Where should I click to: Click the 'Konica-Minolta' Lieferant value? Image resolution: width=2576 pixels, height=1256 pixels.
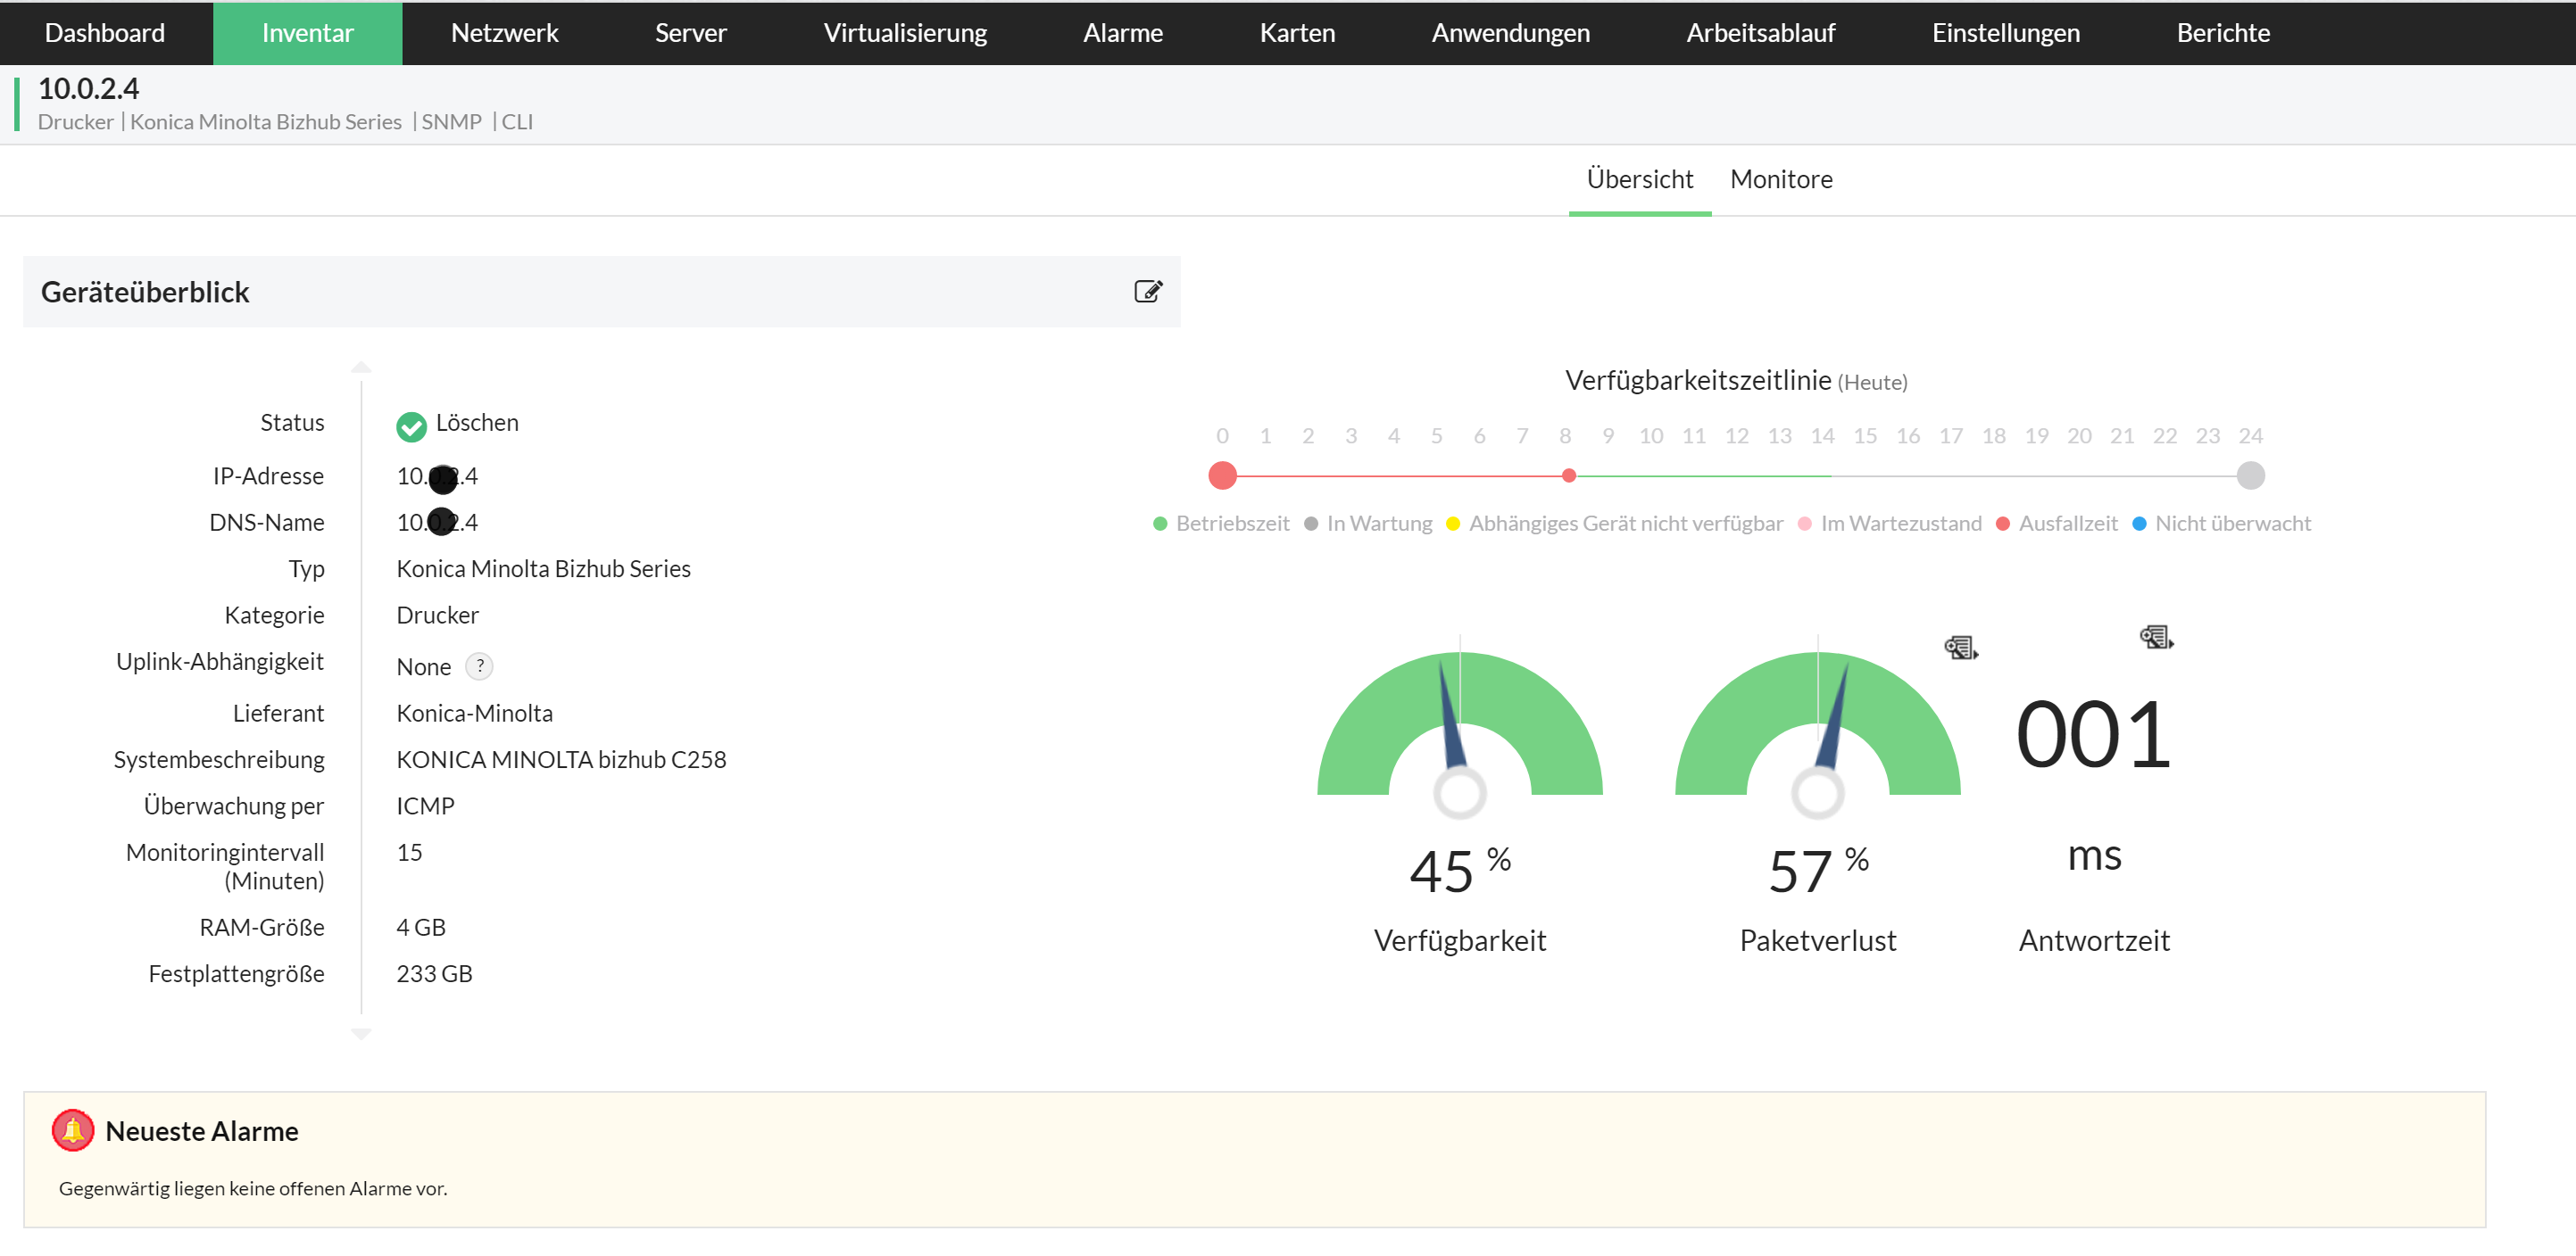(474, 714)
